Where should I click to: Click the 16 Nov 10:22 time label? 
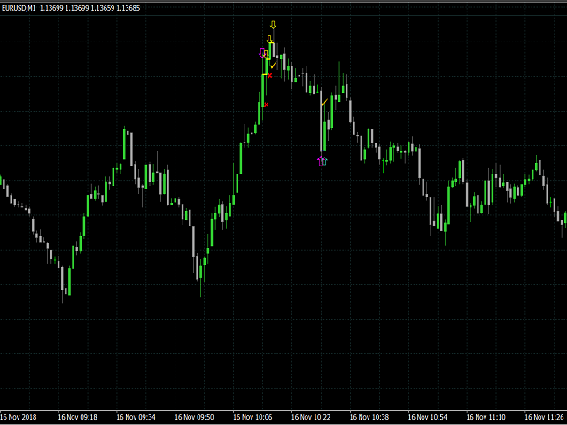(311, 417)
